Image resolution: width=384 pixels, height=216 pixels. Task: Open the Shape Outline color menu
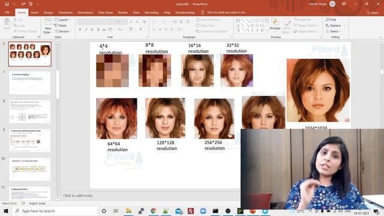[x=307, y=25]
